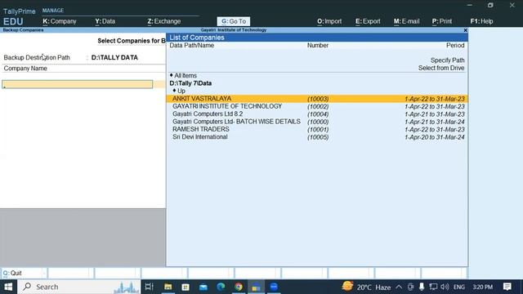Open the volume control icon
523x294 pixels.
click(x=445, y=287)
